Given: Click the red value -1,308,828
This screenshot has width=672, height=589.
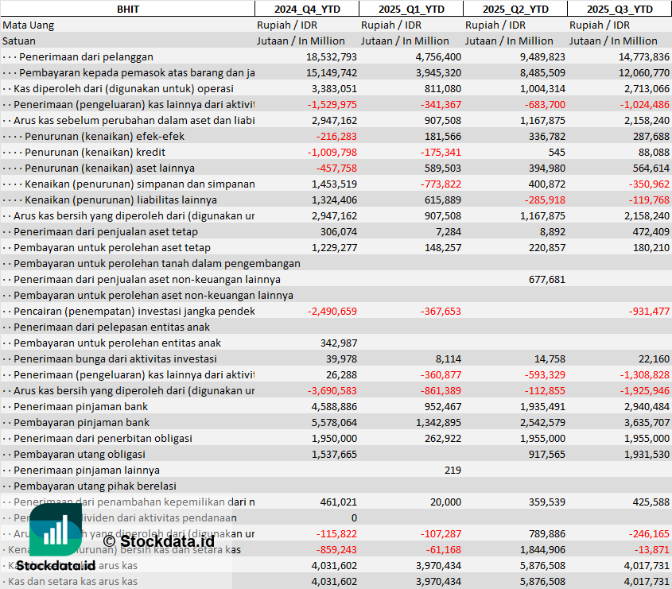Looking at the screenshot, I should 645,374.
